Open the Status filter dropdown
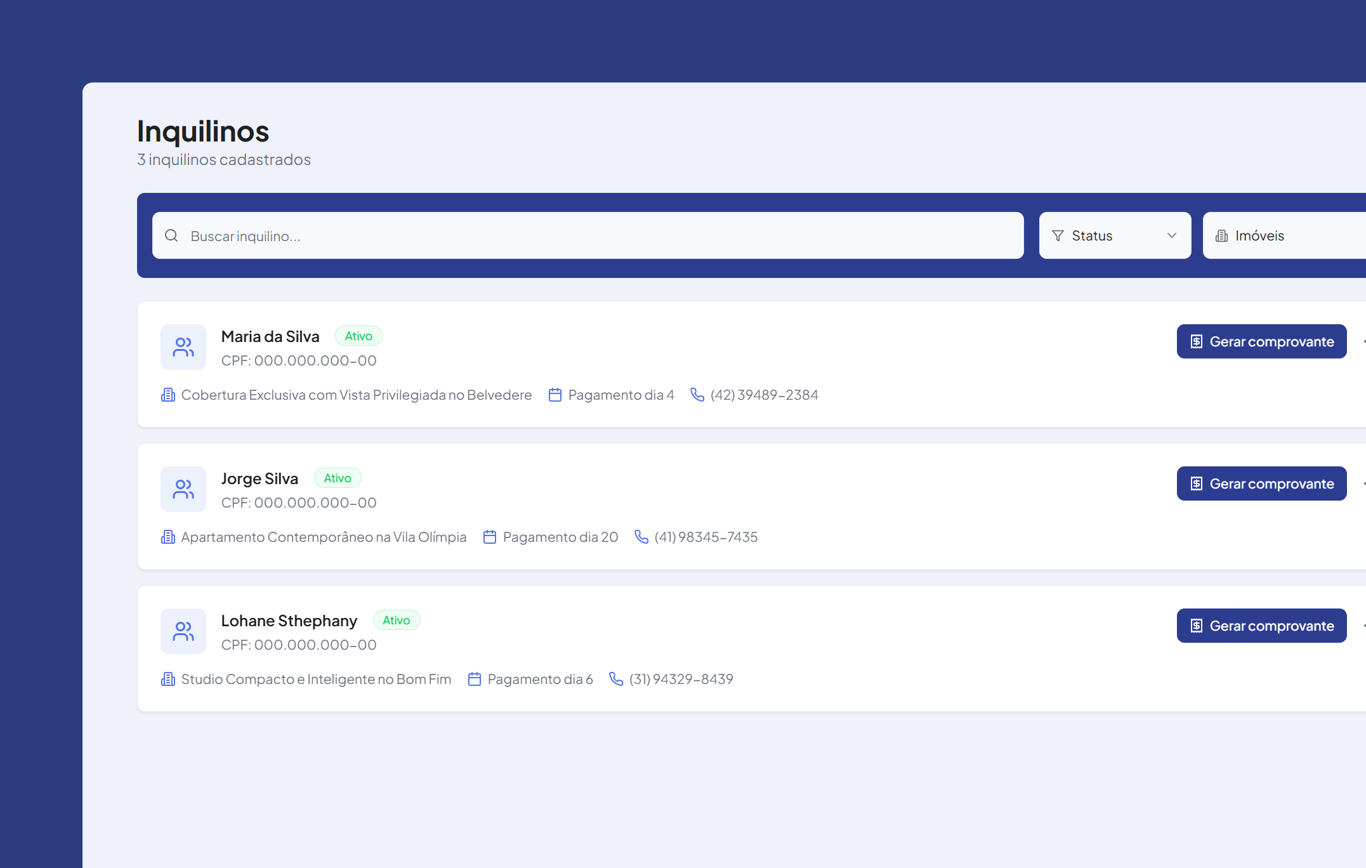 point(1114,235)
